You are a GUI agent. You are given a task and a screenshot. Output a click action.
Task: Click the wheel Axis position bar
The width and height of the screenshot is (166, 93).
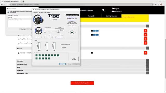50,37
